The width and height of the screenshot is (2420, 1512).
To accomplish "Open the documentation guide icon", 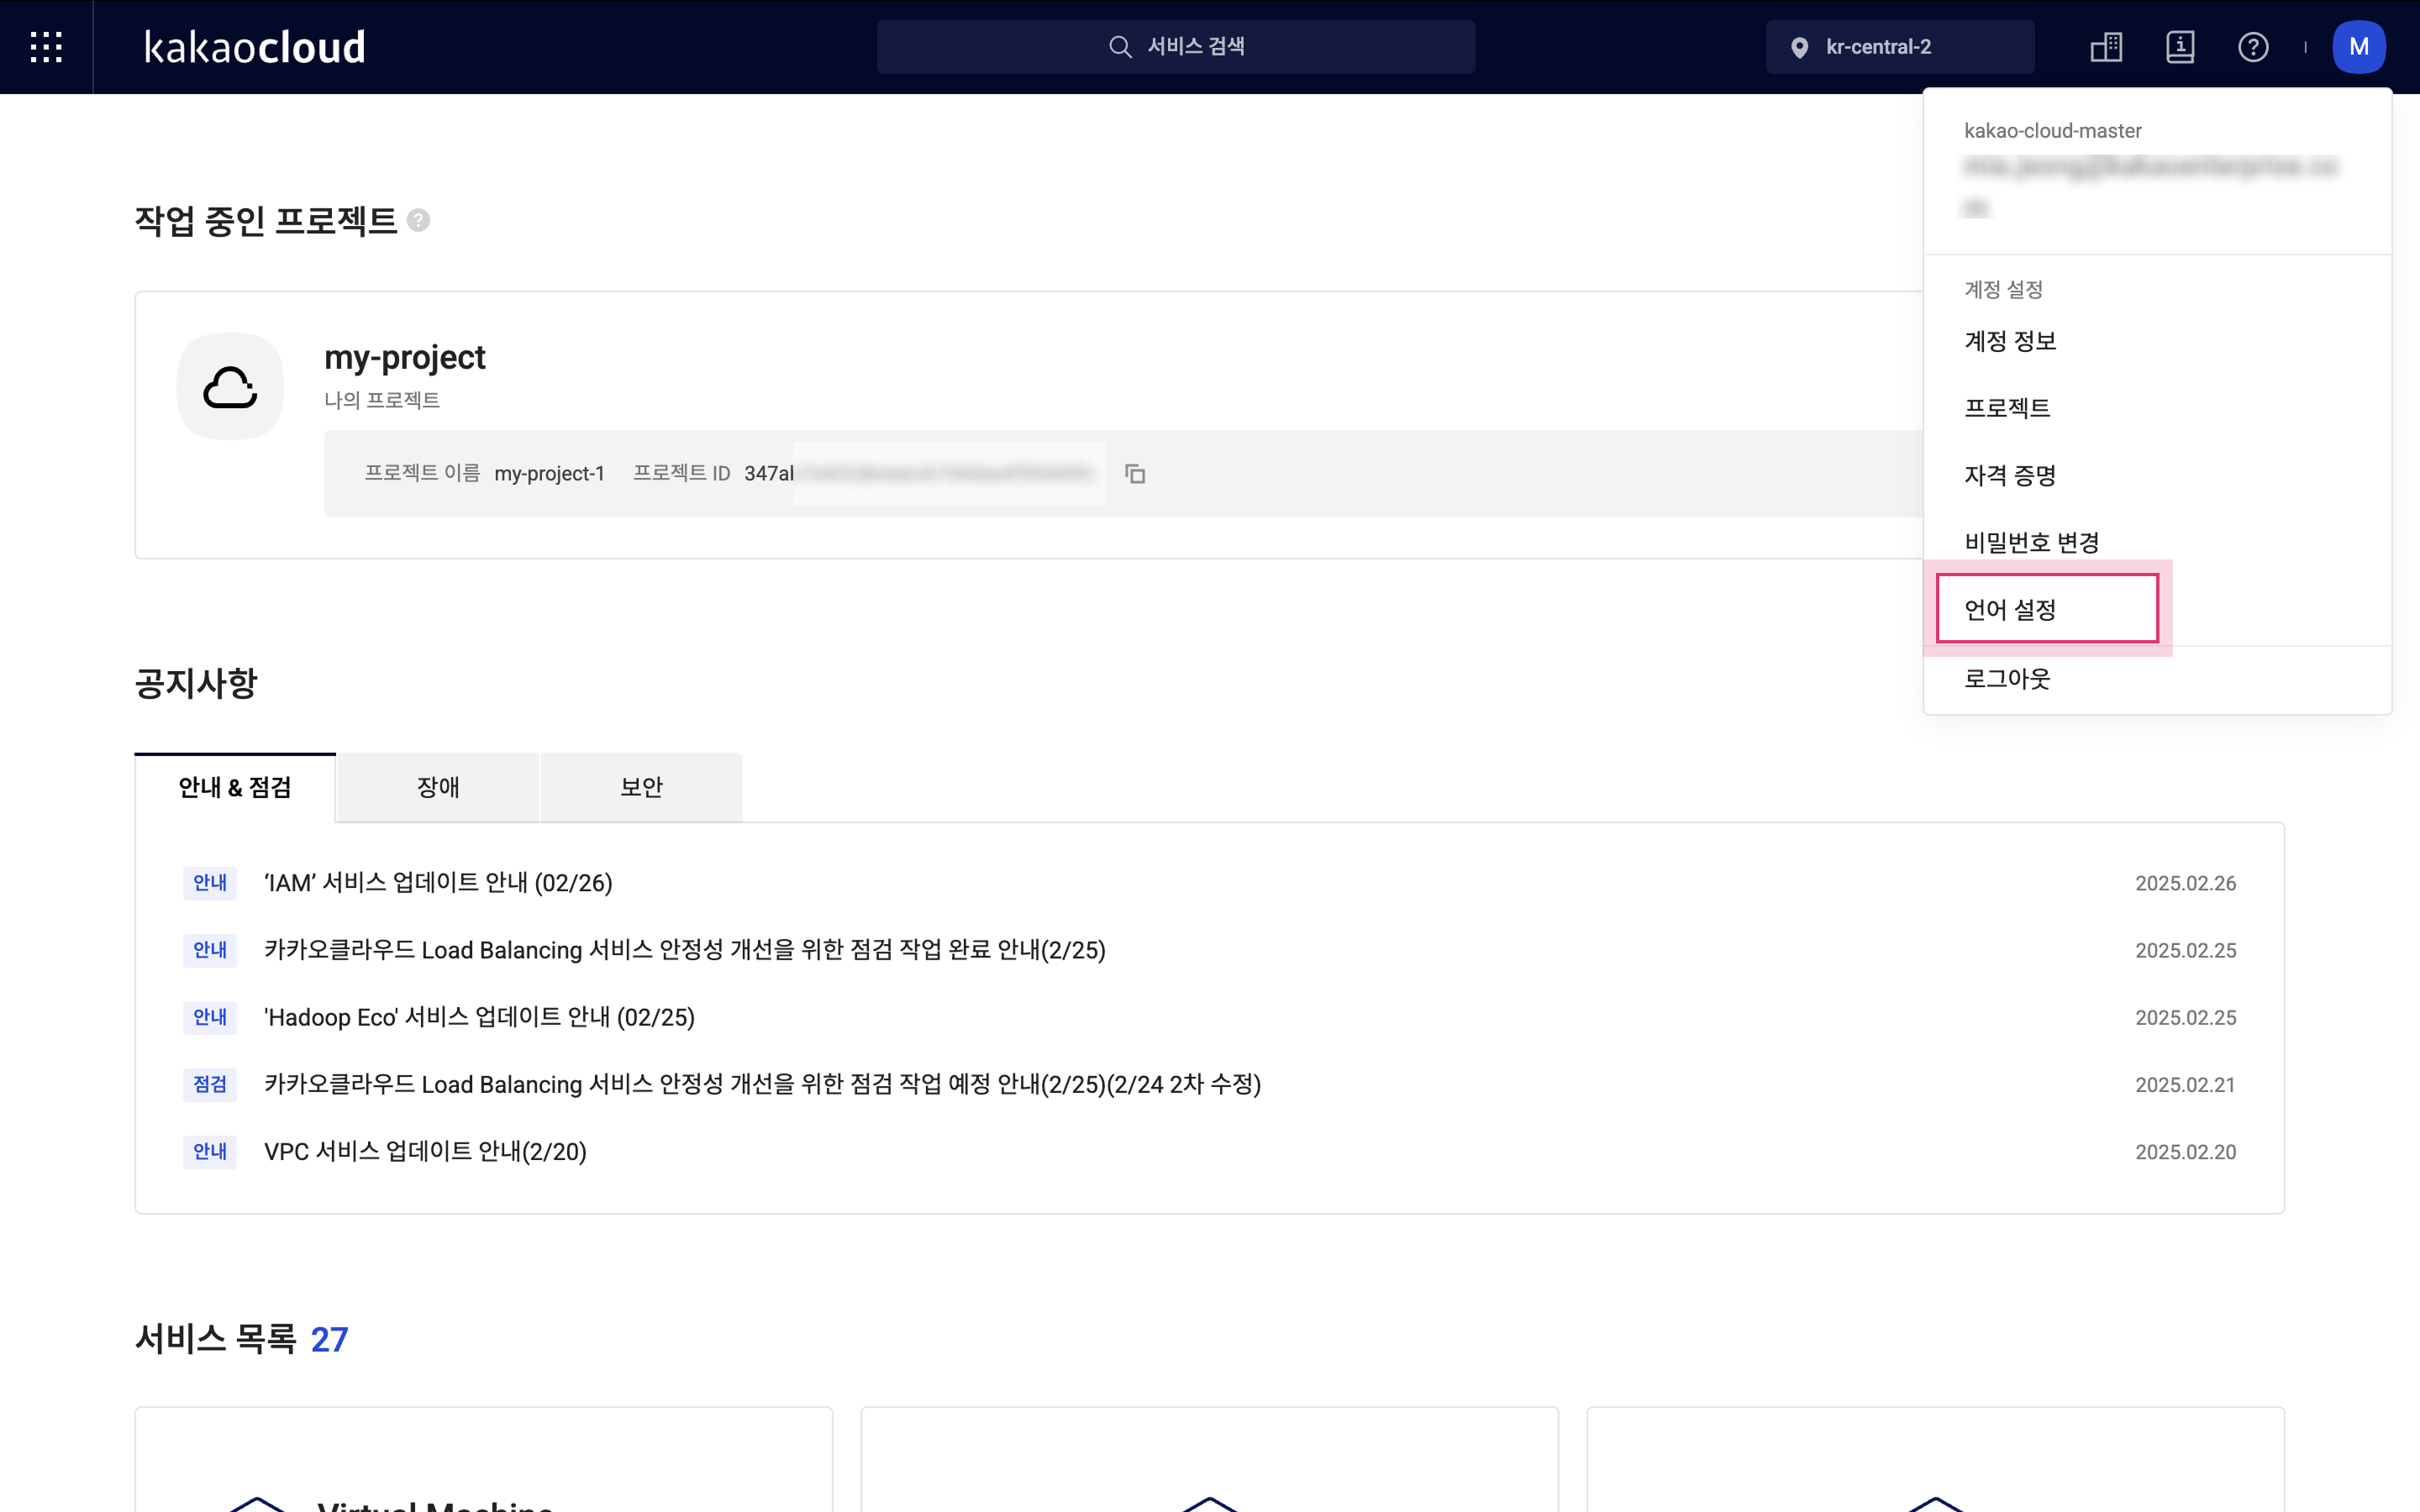I will (x=2180, y=47).
